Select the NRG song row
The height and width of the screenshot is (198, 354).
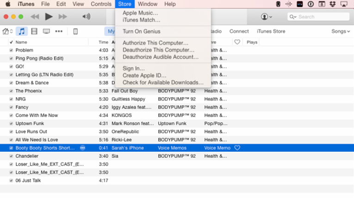pos(177,99)
